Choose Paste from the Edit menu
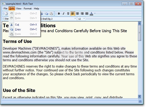Viewport: 146px width, 107px height. (25, 34)
